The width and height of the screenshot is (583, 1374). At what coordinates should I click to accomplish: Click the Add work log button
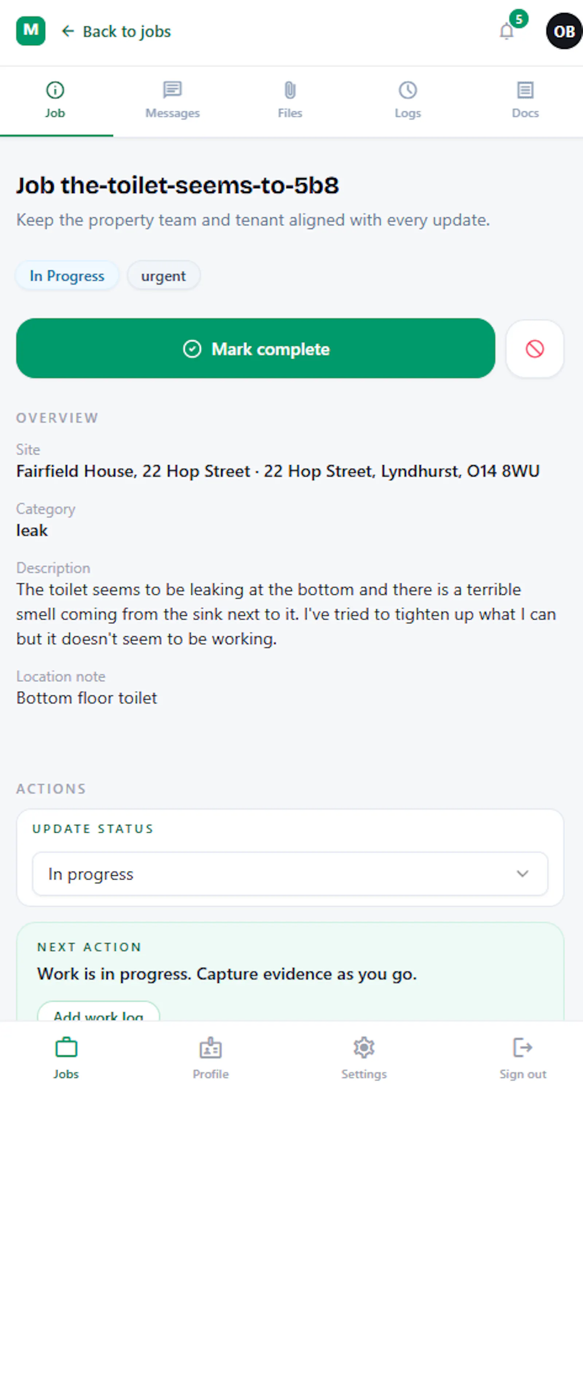click(x=98, y=1011)
